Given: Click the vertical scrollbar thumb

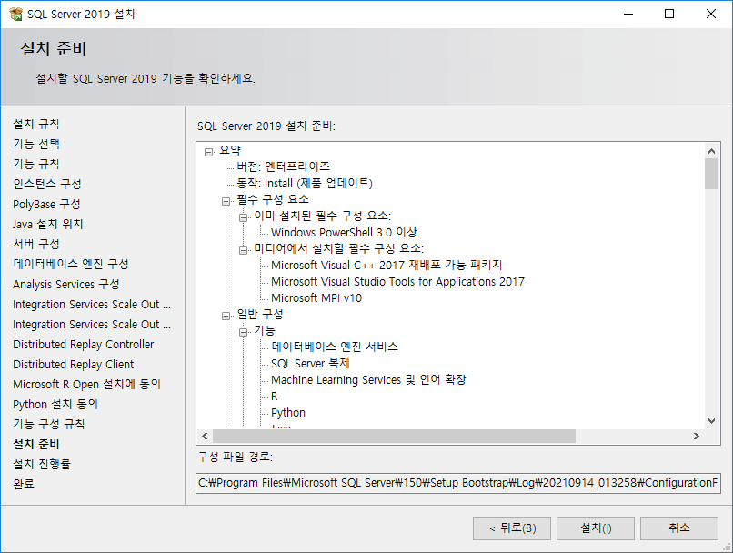Looking at the screenshot, I should point(711,174).
